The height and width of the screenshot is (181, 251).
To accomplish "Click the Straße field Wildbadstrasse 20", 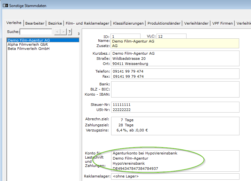I will (x=175, y=59).
